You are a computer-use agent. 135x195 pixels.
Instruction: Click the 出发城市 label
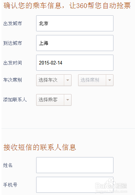pos(12,23)
